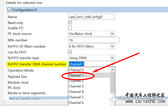Click the Operation Mode label
Viewport: 168px width, 106px height.
click(21, 70)
